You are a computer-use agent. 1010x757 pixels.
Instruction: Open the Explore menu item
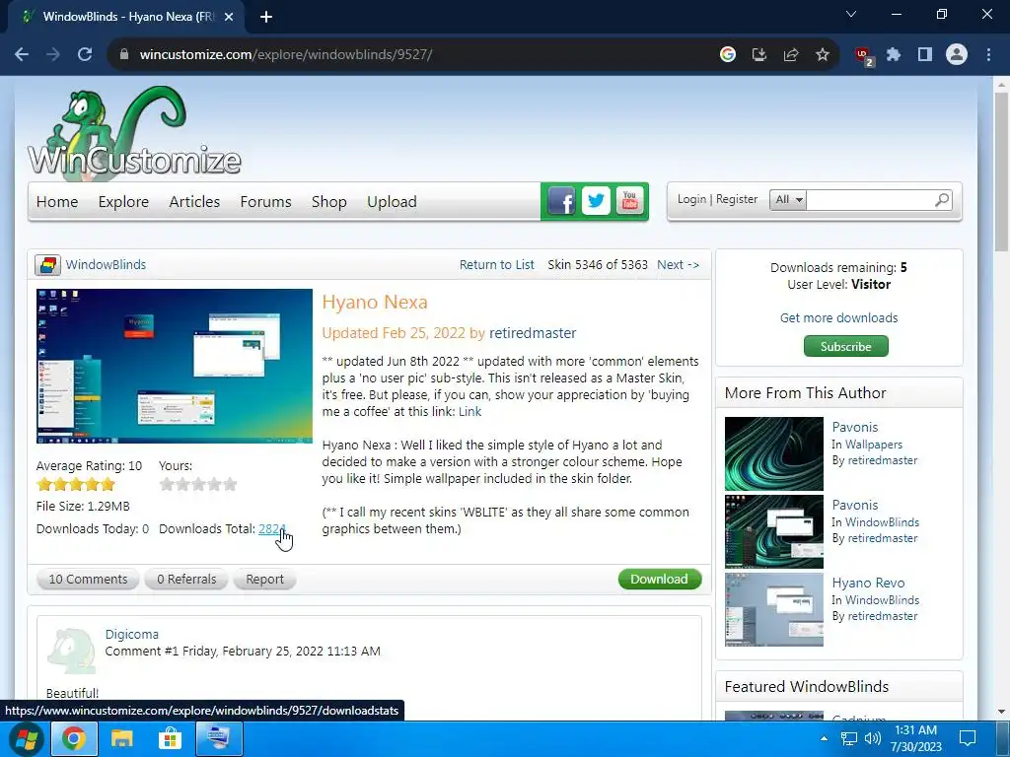coord(123,201)
